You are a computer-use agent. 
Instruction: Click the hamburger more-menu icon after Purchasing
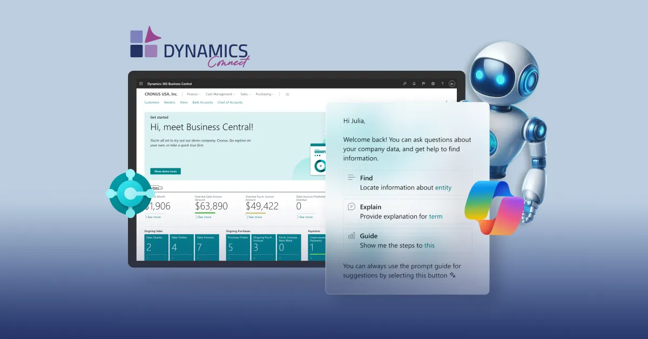tap(287, 94)
